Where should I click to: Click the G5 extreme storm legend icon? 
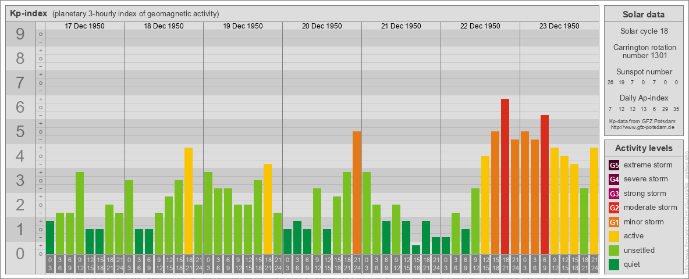pyautogui.click(x=614, y=165)
